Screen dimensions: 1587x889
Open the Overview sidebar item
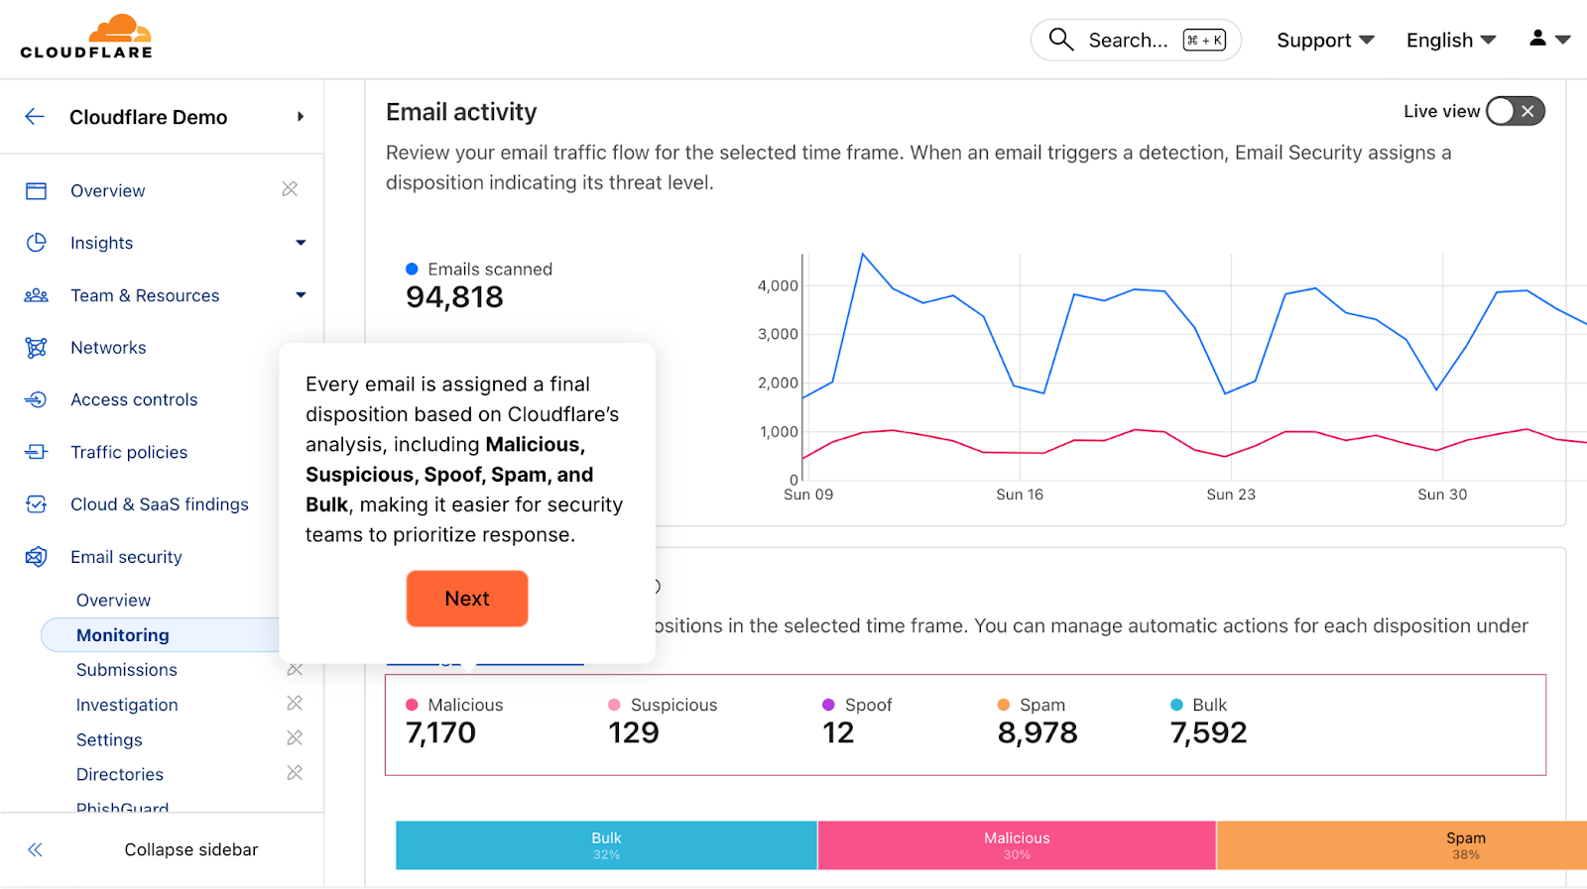coord(107,190)
